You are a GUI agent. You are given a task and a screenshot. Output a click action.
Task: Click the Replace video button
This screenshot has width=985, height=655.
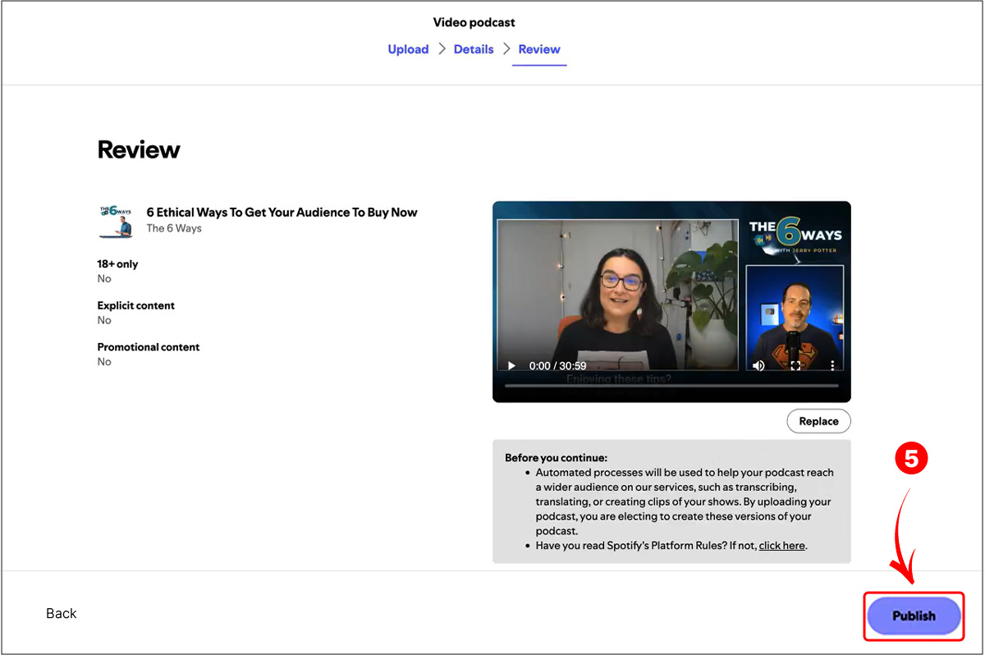(x=818, y=421)
